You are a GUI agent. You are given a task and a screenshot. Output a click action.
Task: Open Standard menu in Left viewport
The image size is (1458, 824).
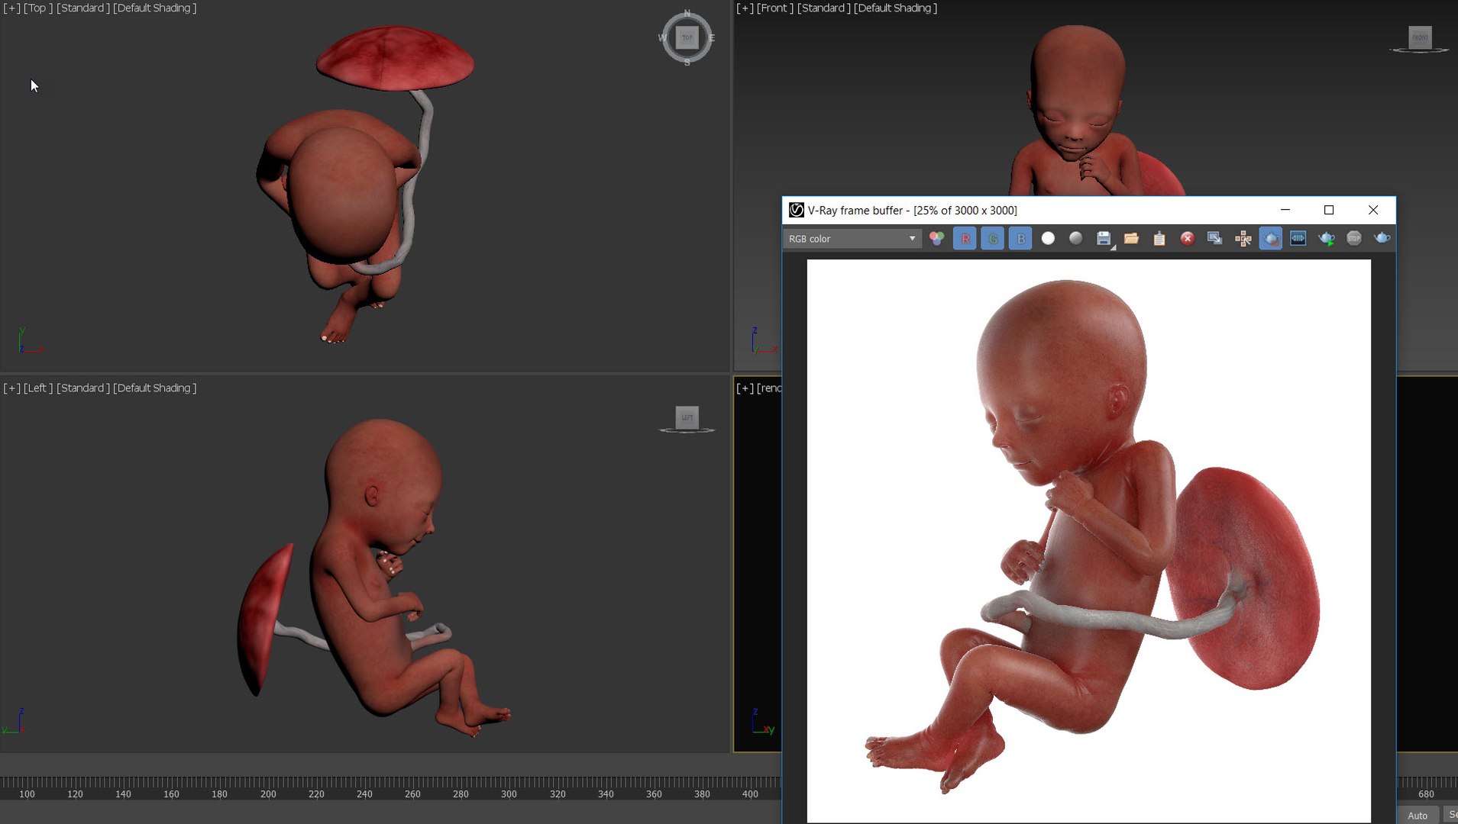tap(83, 388)
